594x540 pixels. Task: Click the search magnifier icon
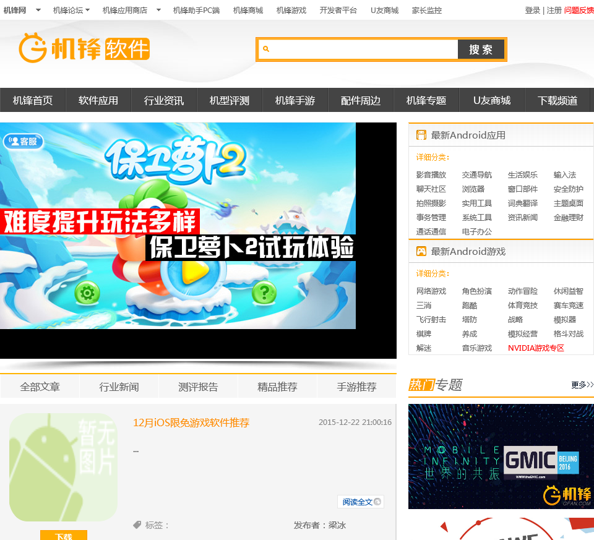click(266, 49)
